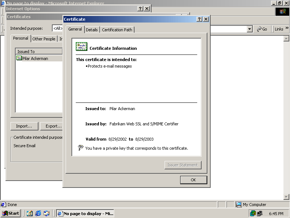
Task: Click the Go button beside address bar
Action: [262, 29]
